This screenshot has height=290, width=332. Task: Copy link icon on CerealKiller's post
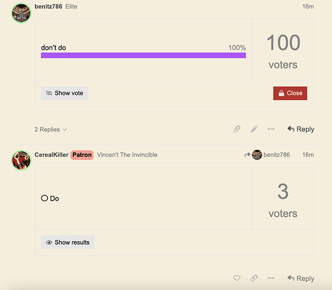[x=254, y=278]
